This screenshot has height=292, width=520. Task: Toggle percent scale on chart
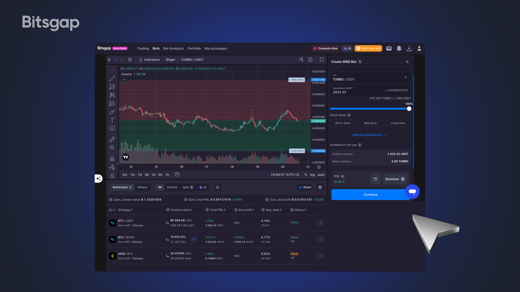(x=305, y=175)
